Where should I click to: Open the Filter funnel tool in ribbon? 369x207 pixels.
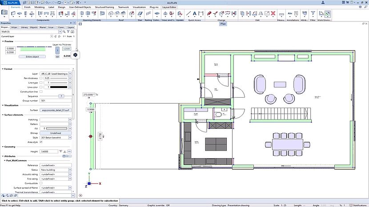313,14
